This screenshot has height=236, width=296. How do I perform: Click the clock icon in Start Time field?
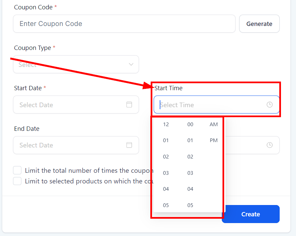[270, 105]
